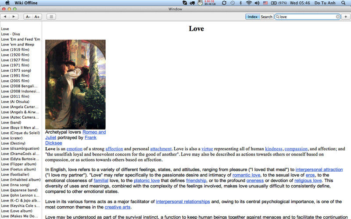Screen dimensions: 351x219
Task: Select Love (Inna song) in index
Action: pyautogui.click(x=15, y=185)
